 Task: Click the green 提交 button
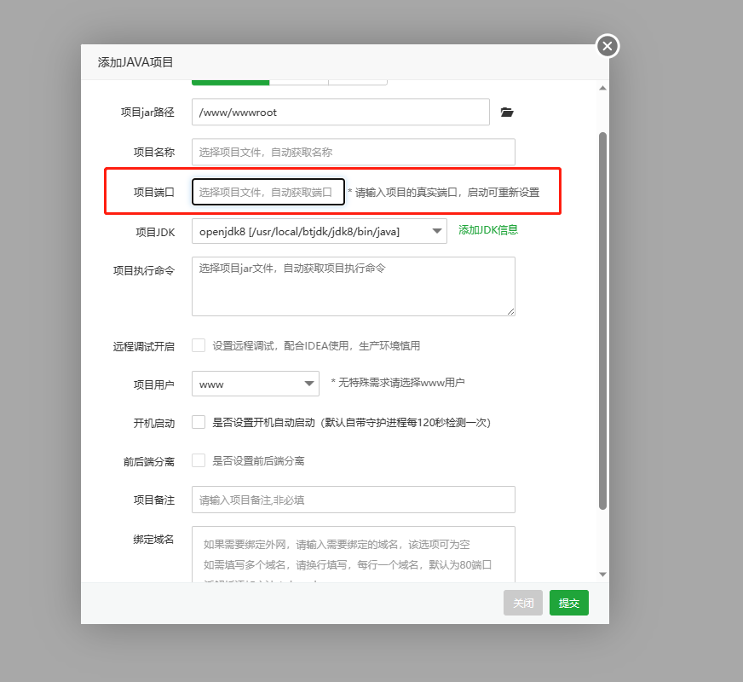568,603
